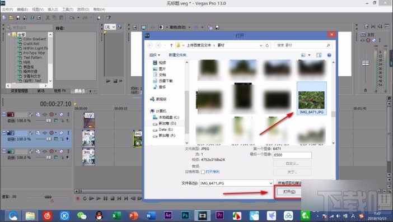Tick the 打开序列 checkbox
The height and width of the screenshot is (222, 393).
pos(203,172)
